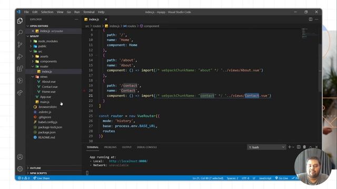Switch to the Problems panel tab
Viewport: 337px width, 189px height.
pos(110,147)
